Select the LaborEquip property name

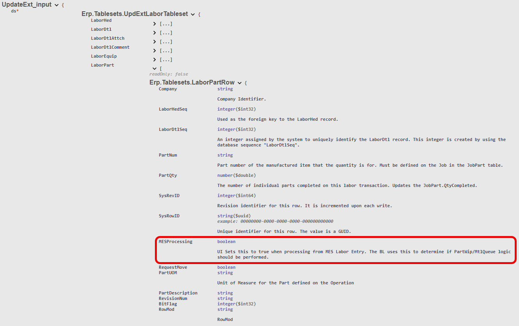tap(104, 56)
